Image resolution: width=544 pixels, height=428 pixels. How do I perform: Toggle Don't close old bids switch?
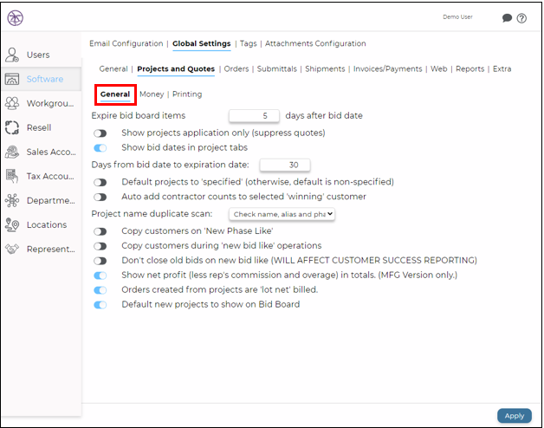click(100, 261)
